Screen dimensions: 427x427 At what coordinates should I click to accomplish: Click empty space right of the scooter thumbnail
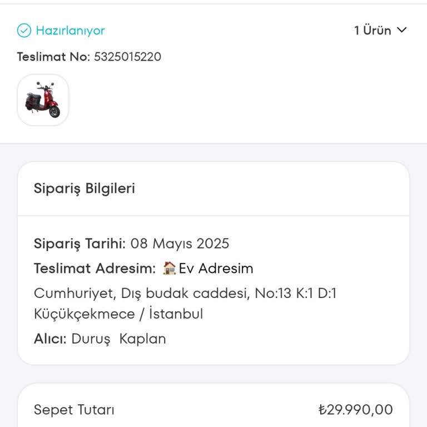point(239,100)
